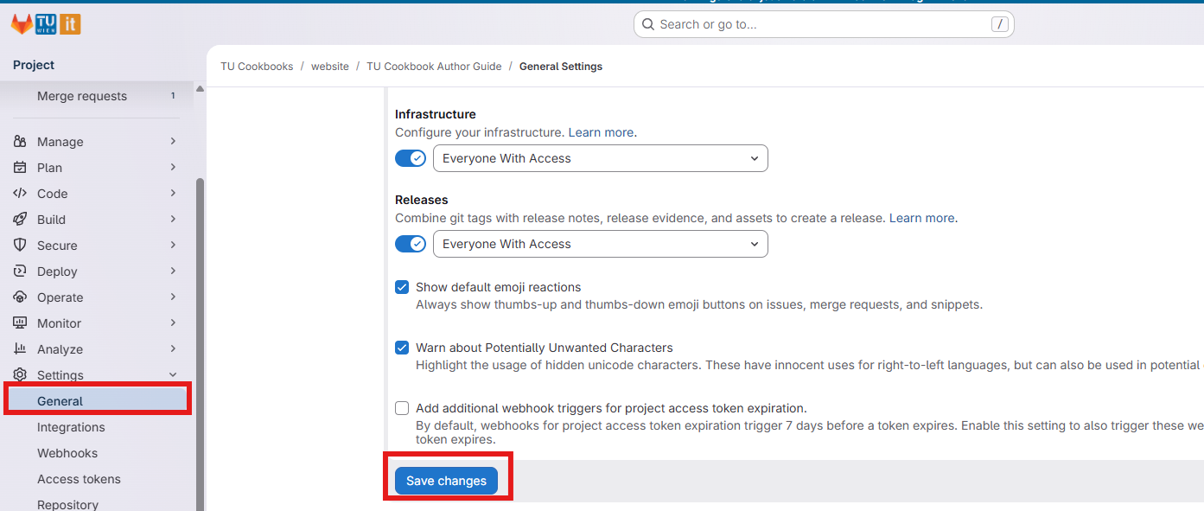Click General Settings breadcrumb
This screenshot has width=1204, height=511.
[561, 67]
